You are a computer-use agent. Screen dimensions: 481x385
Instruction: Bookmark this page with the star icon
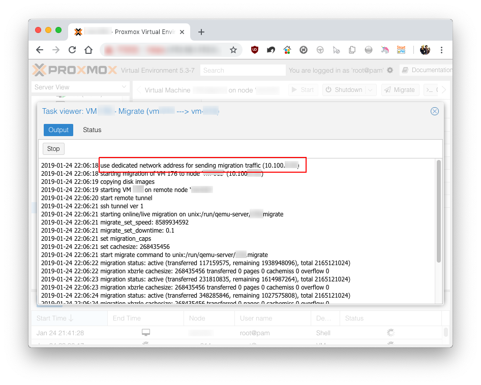tap(233, 50)
